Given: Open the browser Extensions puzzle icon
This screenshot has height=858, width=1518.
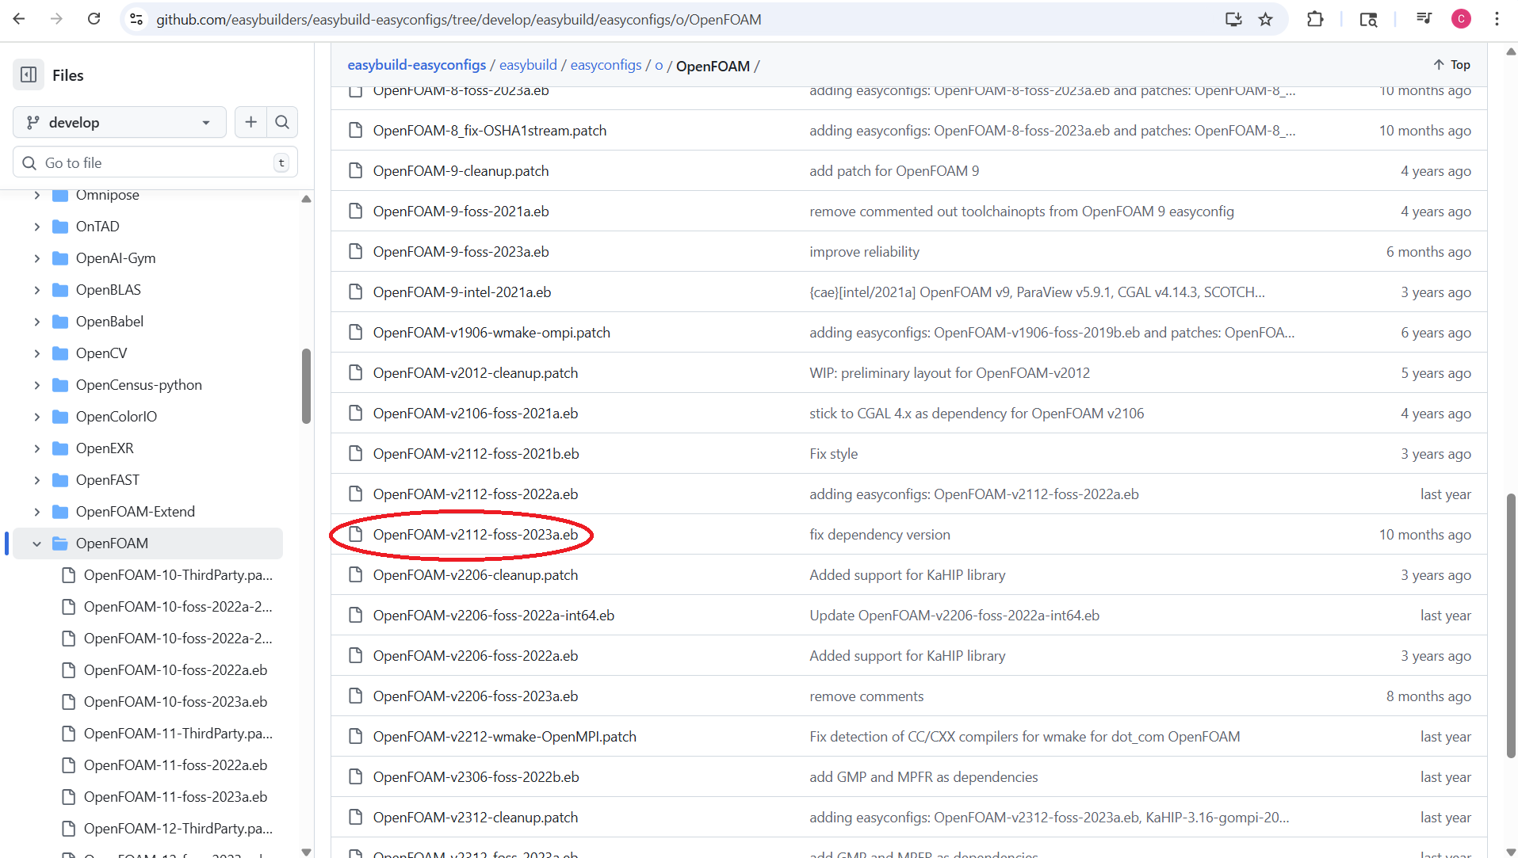Looking at the screenshot, I should pos(1314,19).
